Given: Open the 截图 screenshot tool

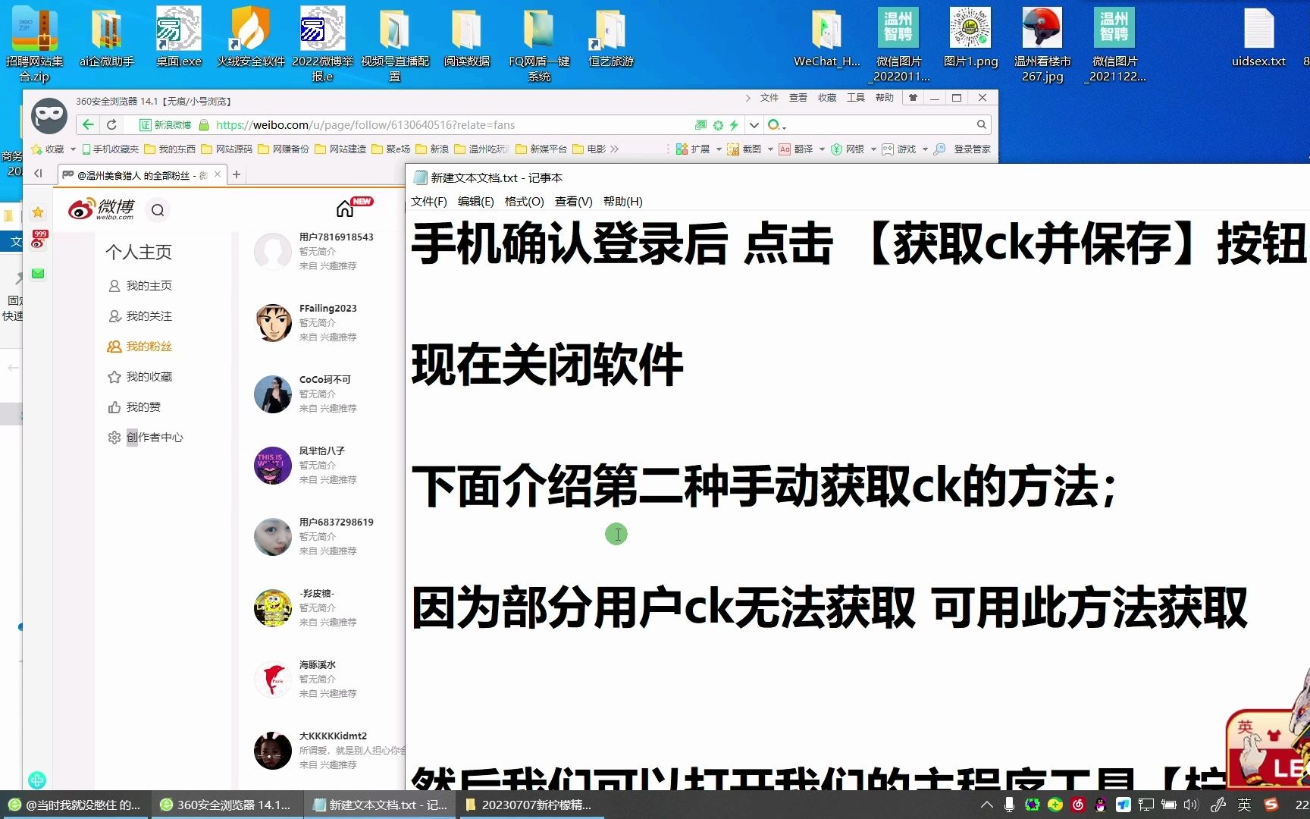Looking at the screenshot, I should [744, 149].
